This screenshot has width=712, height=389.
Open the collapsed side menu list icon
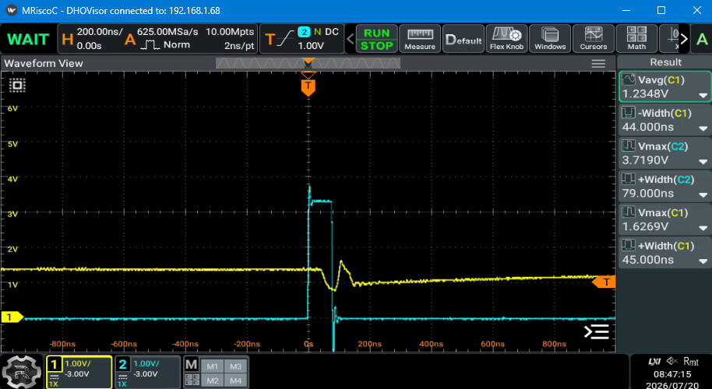click(x=596, y=332)
